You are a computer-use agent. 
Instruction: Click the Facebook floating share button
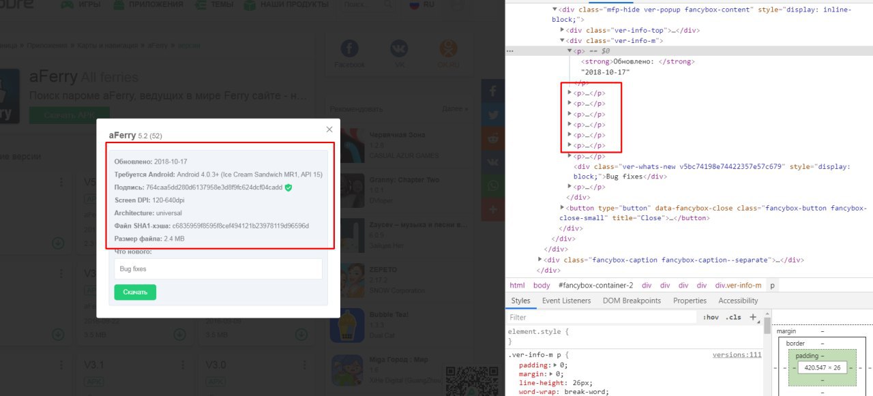[x=492, y=91]
